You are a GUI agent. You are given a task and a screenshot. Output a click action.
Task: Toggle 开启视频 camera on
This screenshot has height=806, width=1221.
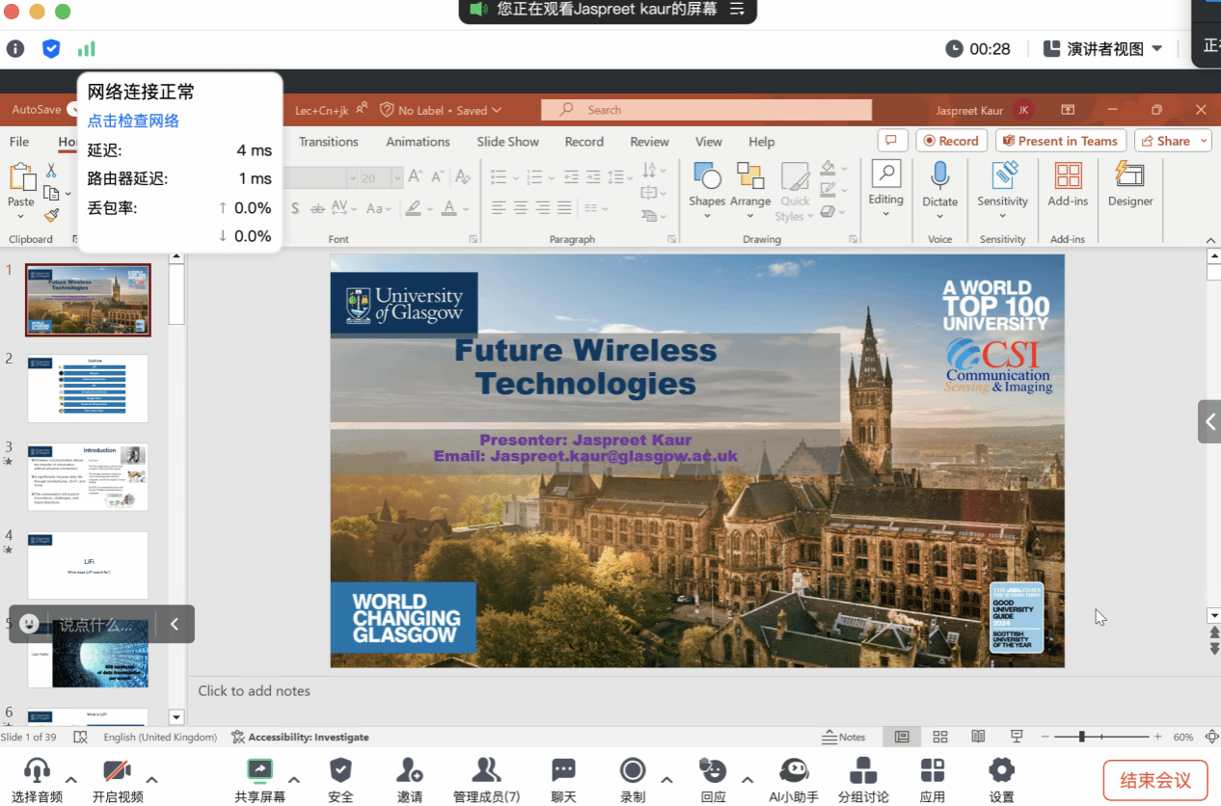click(117, 770)
